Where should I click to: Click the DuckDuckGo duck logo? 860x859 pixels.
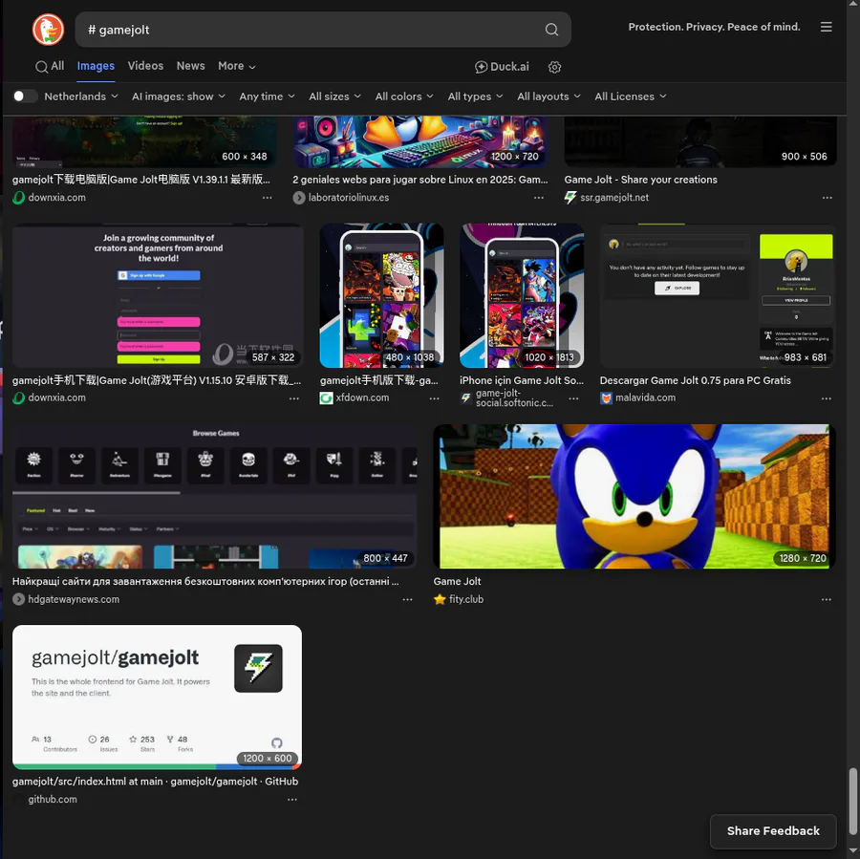[48, 30]
